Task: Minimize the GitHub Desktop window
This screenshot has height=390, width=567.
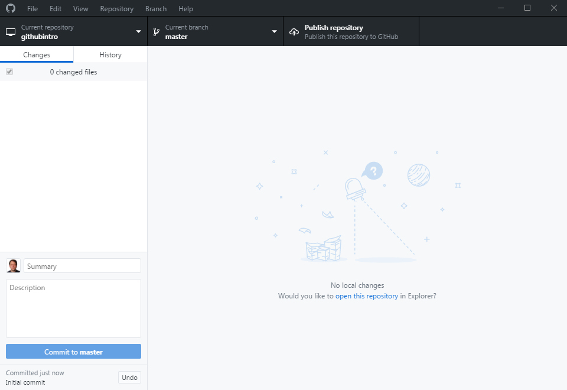Action: [501, 8]
